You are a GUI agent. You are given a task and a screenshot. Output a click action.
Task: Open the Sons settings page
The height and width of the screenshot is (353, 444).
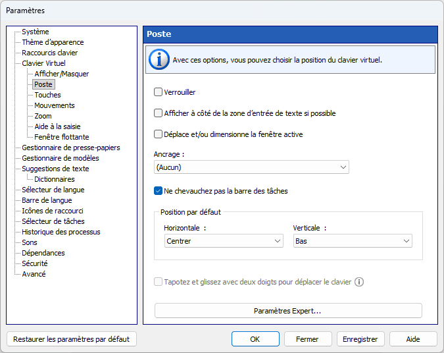[30, 242]
